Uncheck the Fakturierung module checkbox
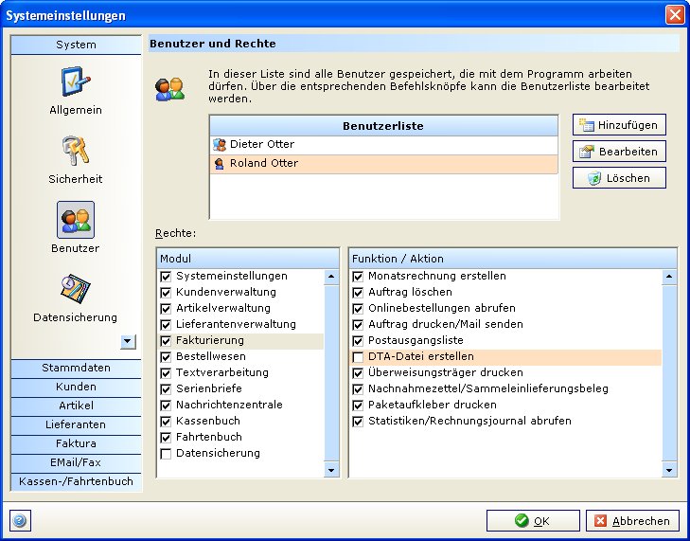 coord(166,341)
